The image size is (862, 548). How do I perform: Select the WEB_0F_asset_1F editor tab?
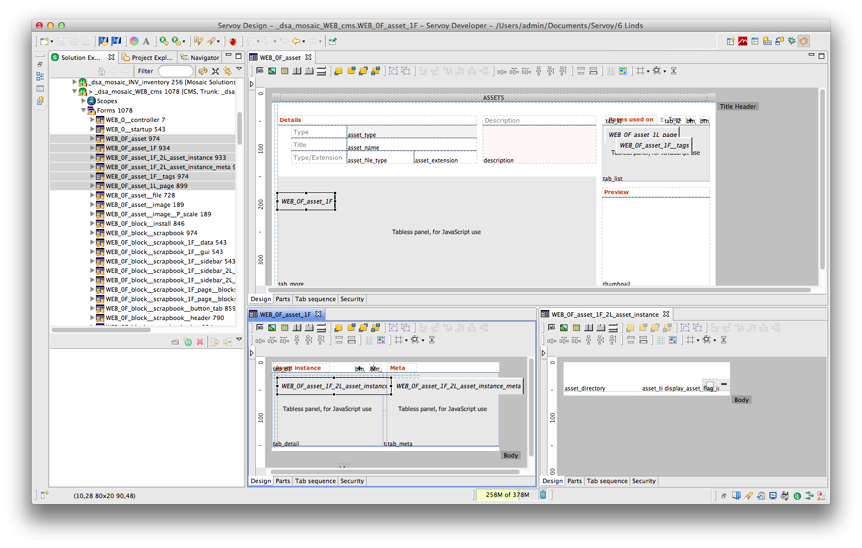tap(285, 314)
